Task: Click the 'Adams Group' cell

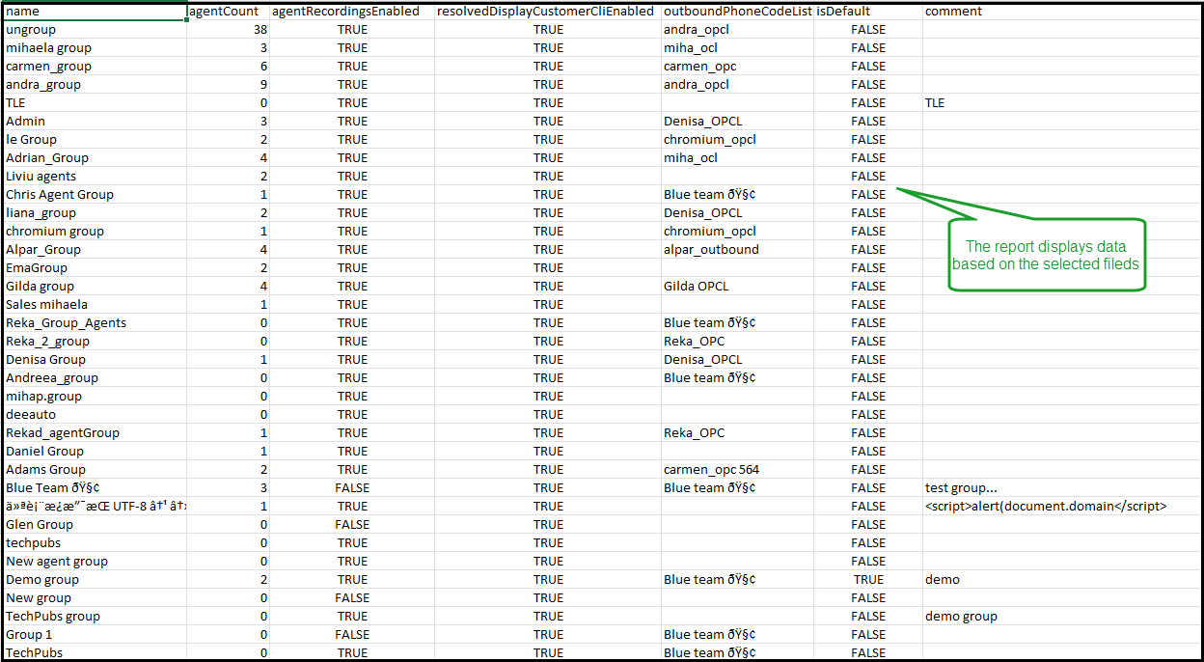Action: [95, 470]
